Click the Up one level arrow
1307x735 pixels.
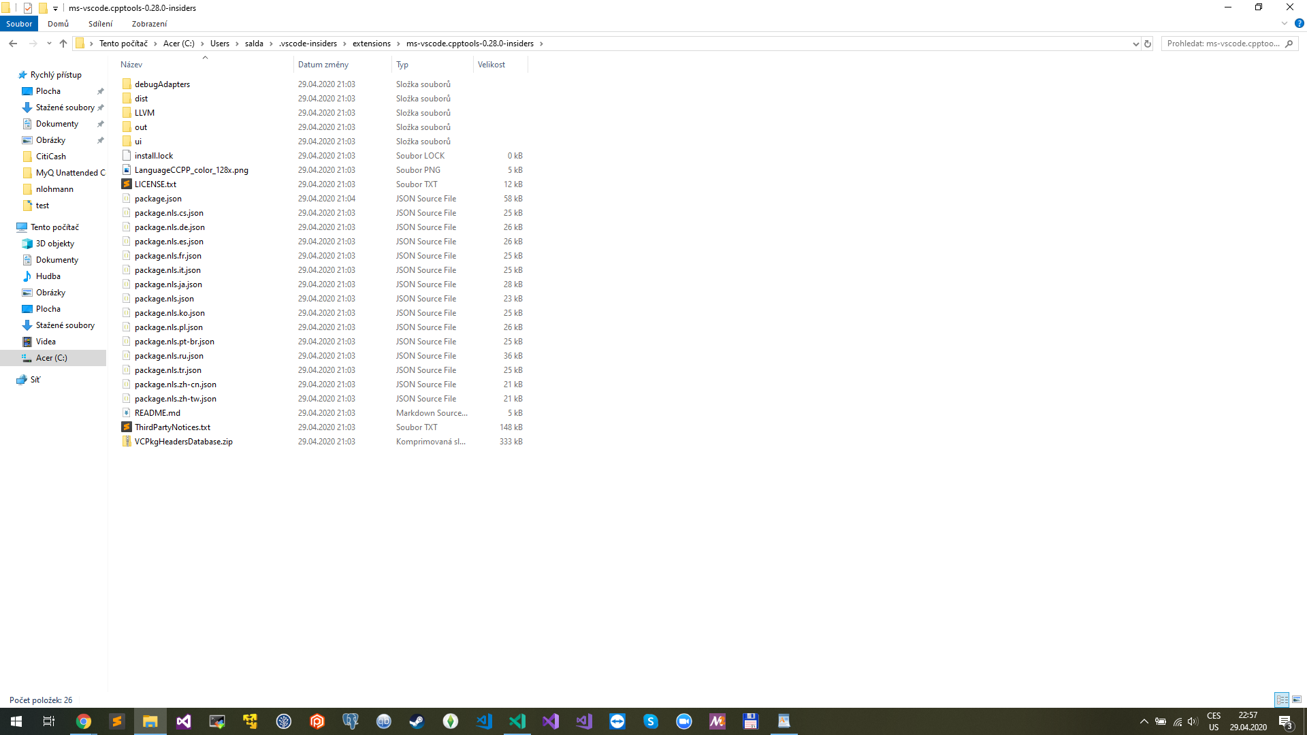tap(63, 44)
